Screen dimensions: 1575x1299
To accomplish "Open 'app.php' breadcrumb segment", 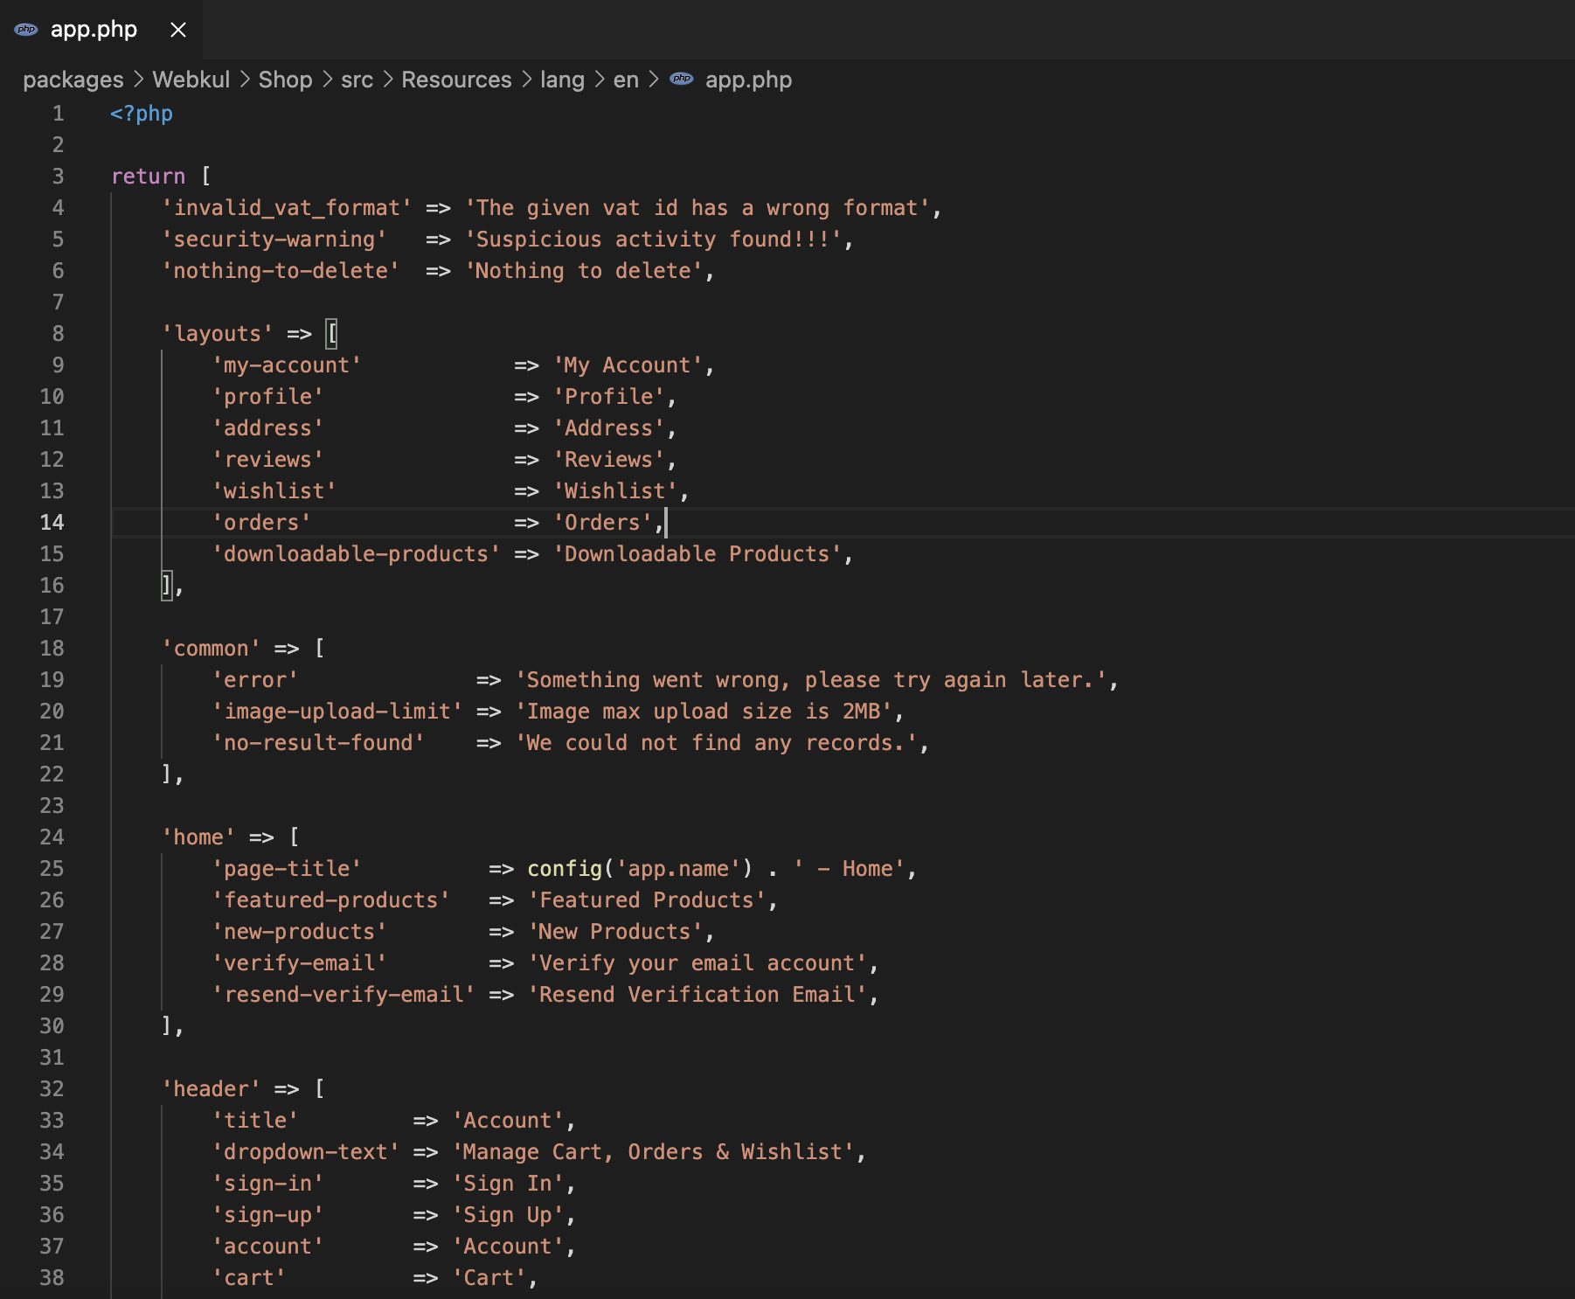I will coord(748,80).
